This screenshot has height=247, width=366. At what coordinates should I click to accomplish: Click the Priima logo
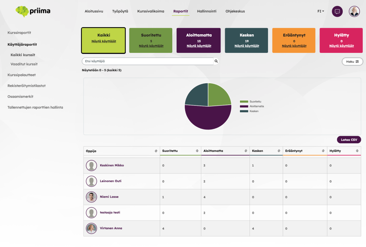pos(33,11)
